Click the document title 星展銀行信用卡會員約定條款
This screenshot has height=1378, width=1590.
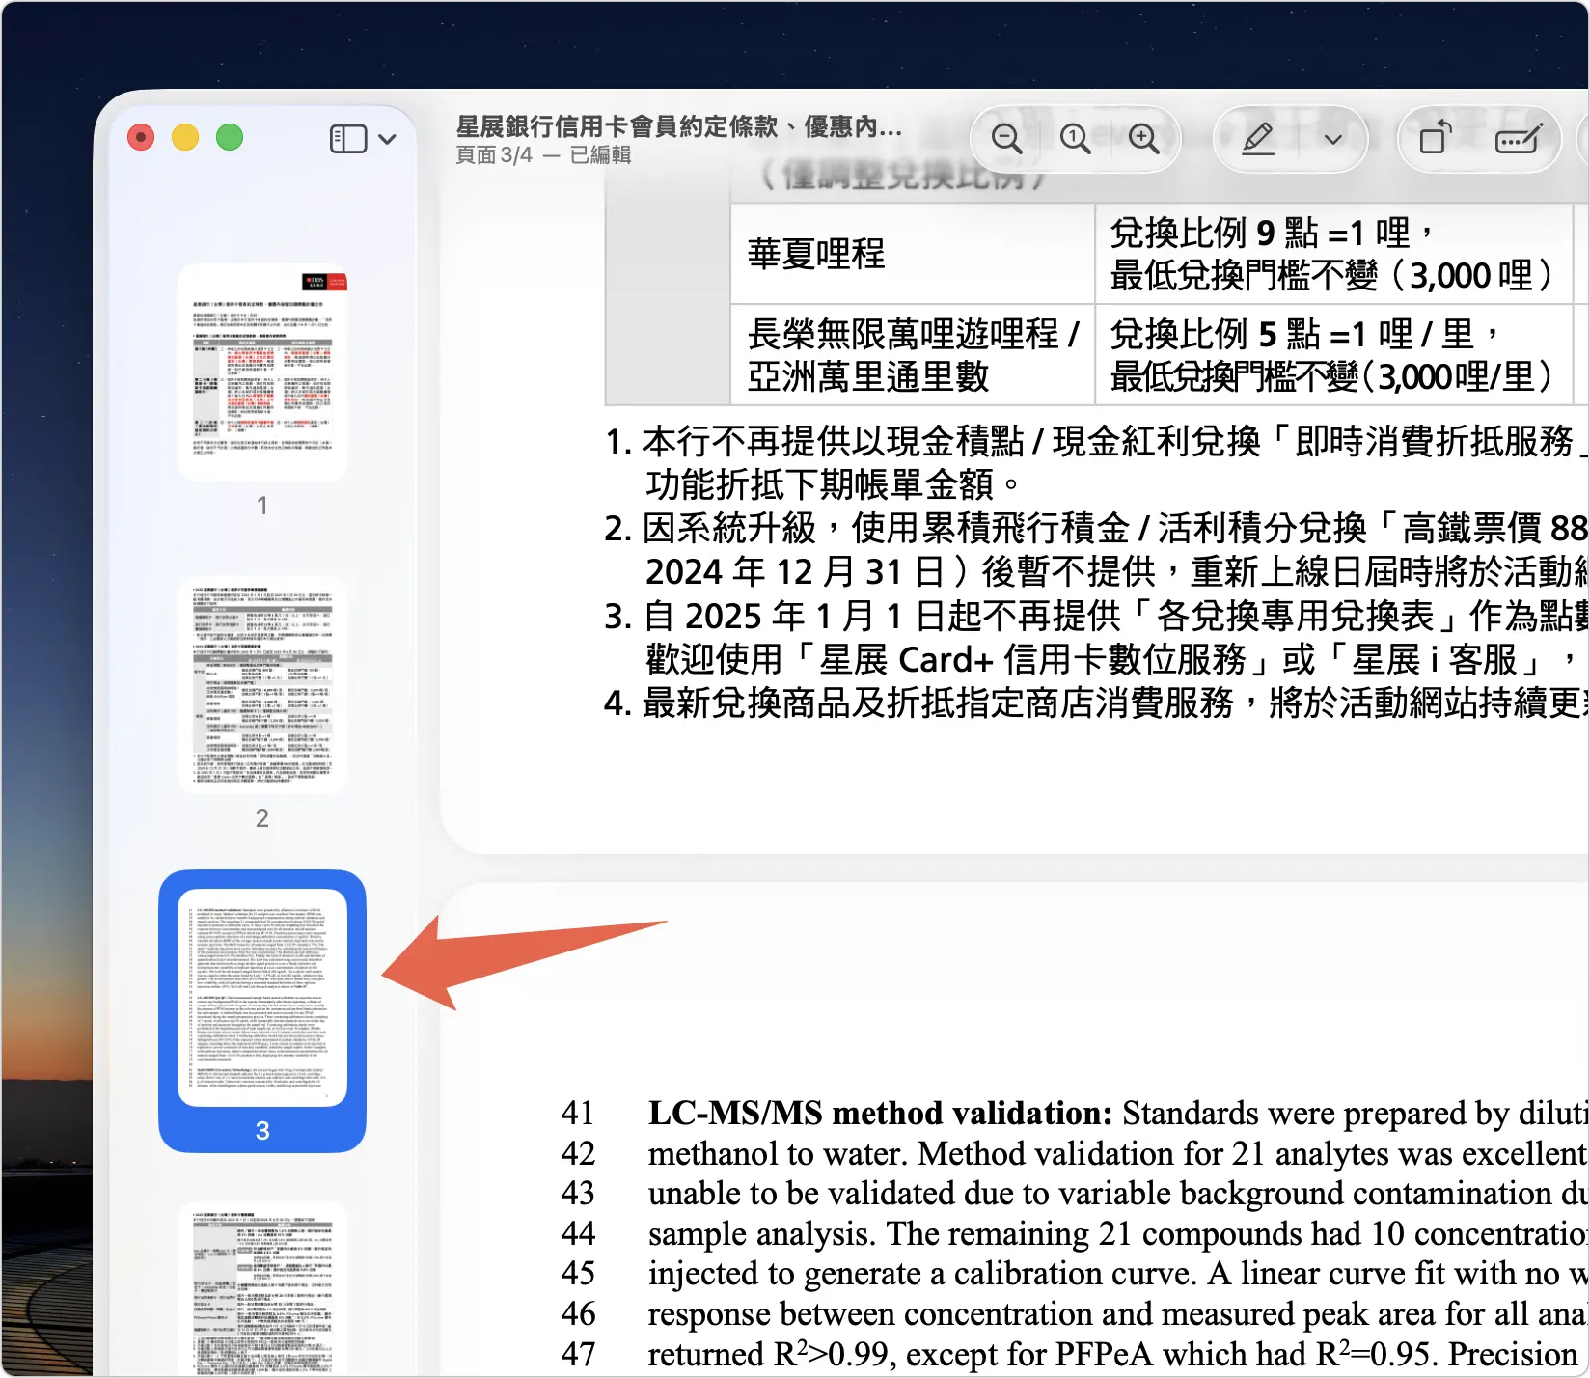click(679, 126)
